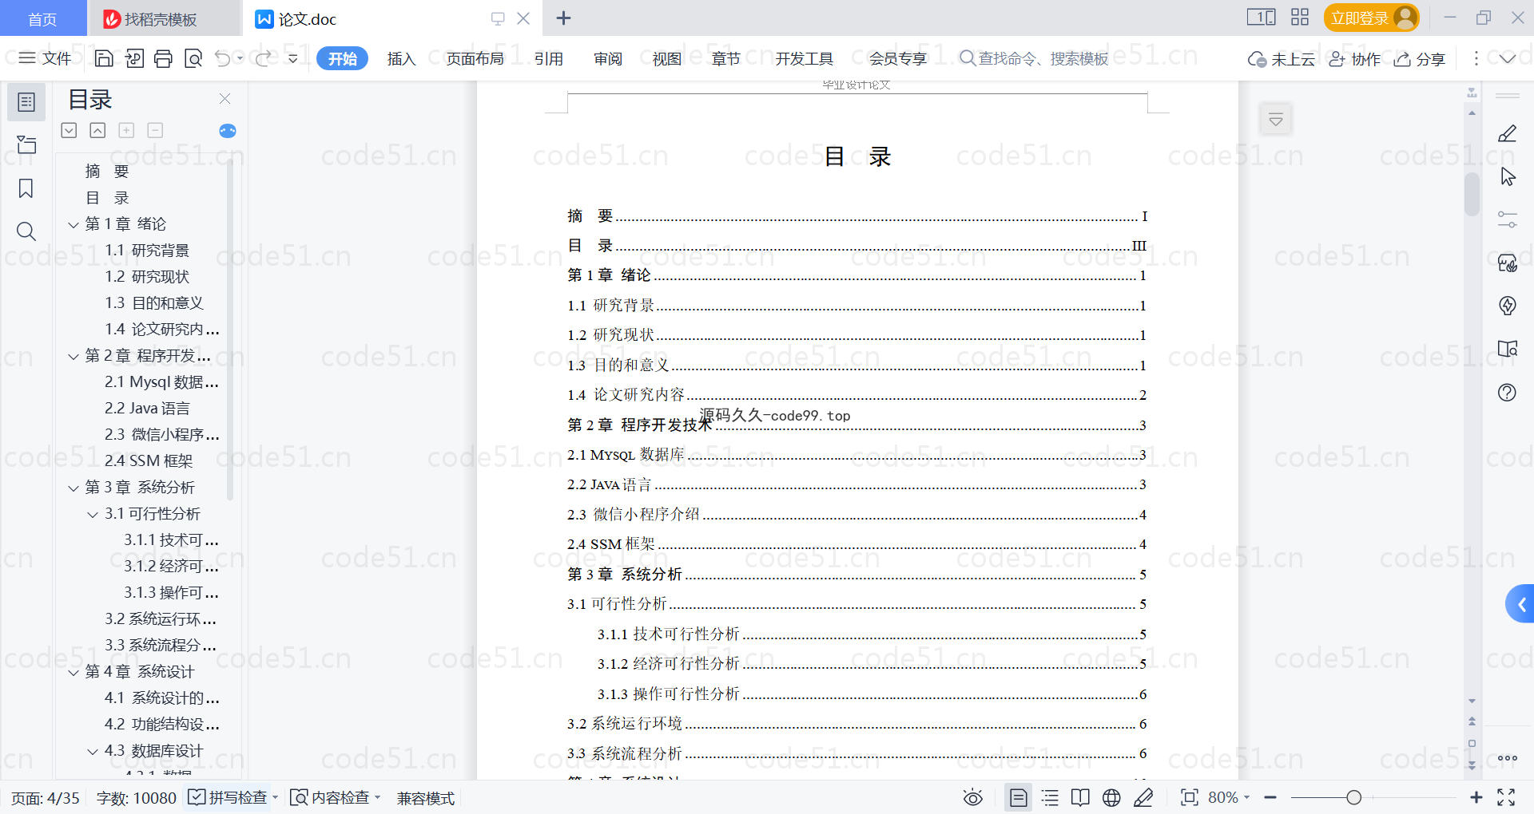Click the pen edit tool in right sidebar
This screenshot has width=1534, height=814.
1507,133
